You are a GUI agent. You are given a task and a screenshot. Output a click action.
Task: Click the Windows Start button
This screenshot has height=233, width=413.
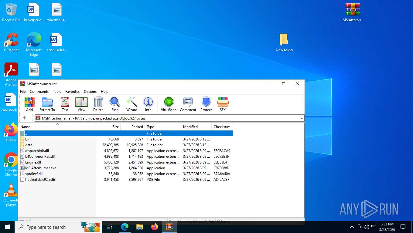tap(7, 227)
